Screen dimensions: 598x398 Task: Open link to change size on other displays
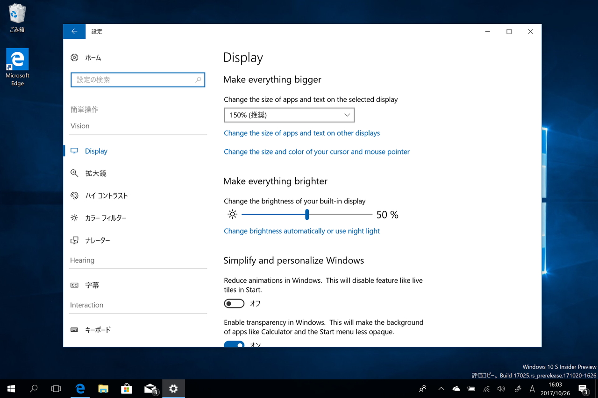pyautogui.click(x=302, y=133)
